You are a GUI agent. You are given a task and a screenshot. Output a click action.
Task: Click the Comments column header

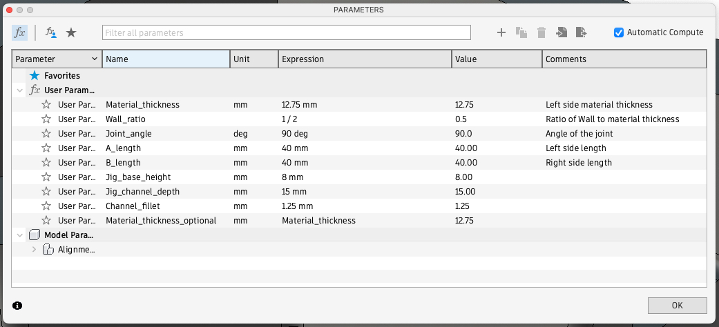click(624, 59)
